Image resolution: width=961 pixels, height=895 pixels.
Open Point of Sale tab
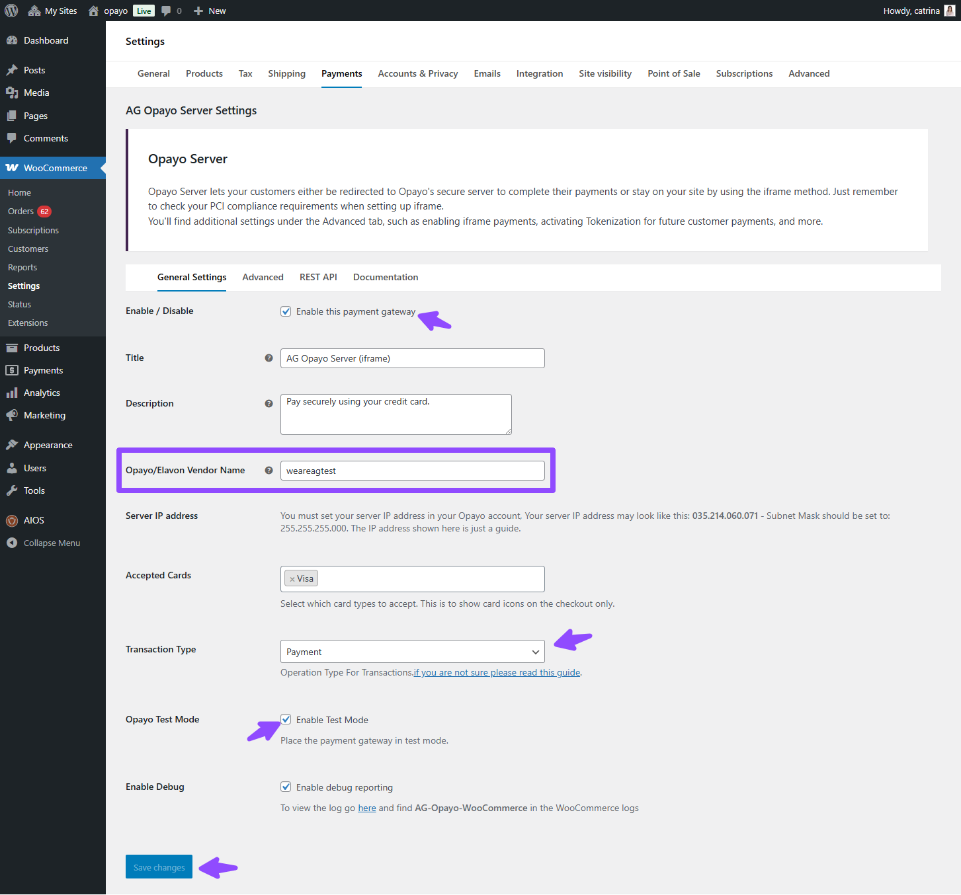tap(674, 73)
